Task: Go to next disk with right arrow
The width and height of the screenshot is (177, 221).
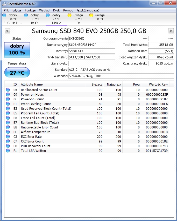Action: coord(171,31)
